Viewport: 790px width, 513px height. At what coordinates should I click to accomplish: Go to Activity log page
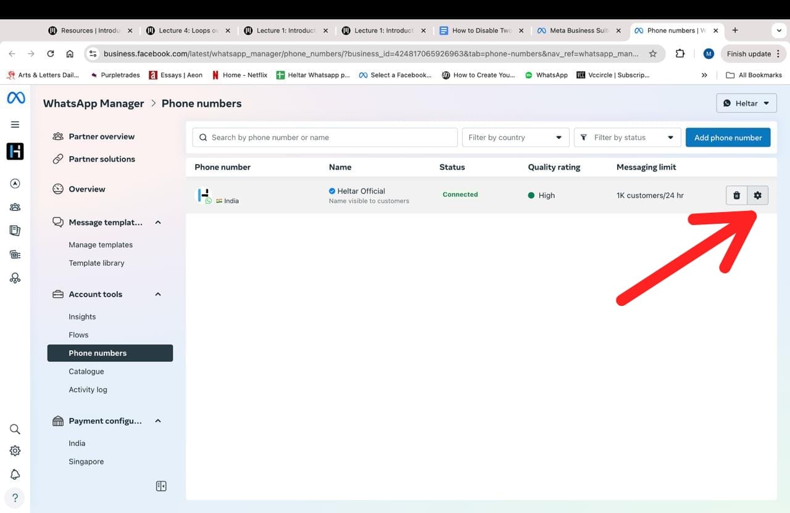[x=88, y=390]
